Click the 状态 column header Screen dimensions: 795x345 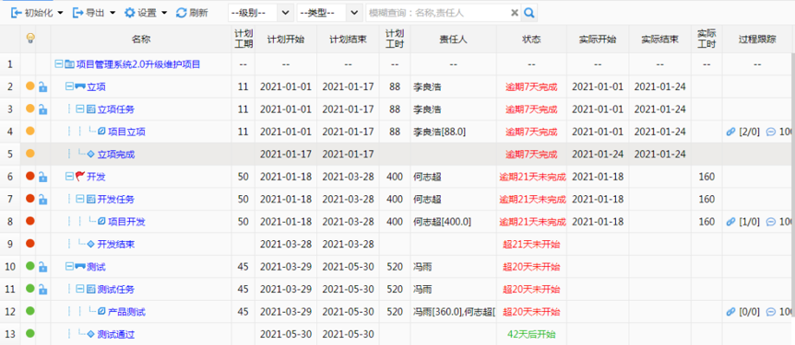[531, 40]
